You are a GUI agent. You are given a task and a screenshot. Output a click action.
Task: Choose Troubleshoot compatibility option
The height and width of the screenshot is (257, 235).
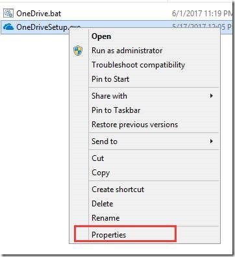138,65
